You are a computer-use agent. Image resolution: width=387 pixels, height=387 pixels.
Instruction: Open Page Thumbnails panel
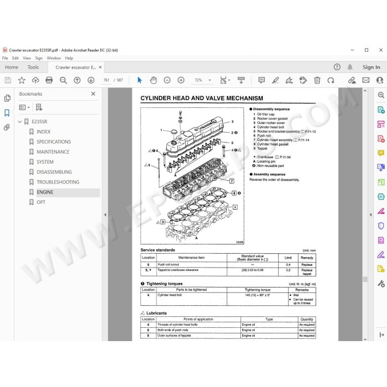(x=7, y=98)
